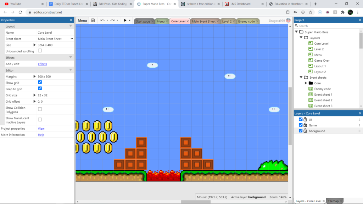Reload the browser page
Image resolution: width=363 pixels, height=204 pixels.
coord(20,12)
